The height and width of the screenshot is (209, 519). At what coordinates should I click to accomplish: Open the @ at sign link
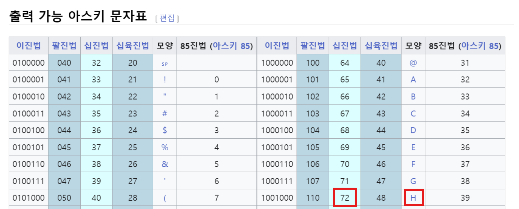pyautogui.click(x=413, y=63)
